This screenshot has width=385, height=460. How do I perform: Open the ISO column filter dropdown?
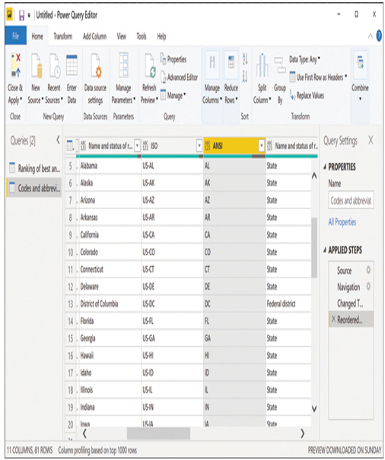[199, 145]
